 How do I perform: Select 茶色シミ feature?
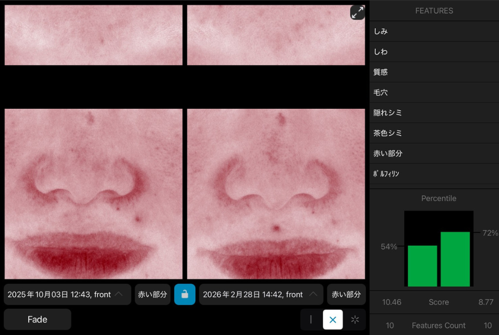click(x=434, y=133)
